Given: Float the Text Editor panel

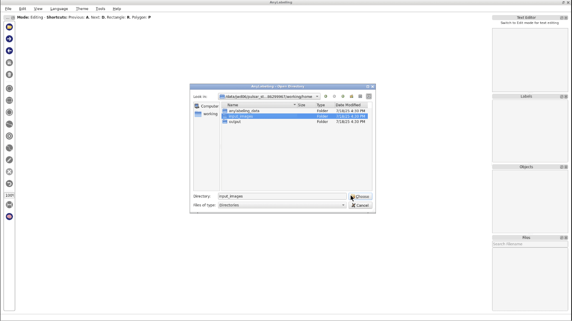Looking at the screenshot, I should tap(562, 18).
